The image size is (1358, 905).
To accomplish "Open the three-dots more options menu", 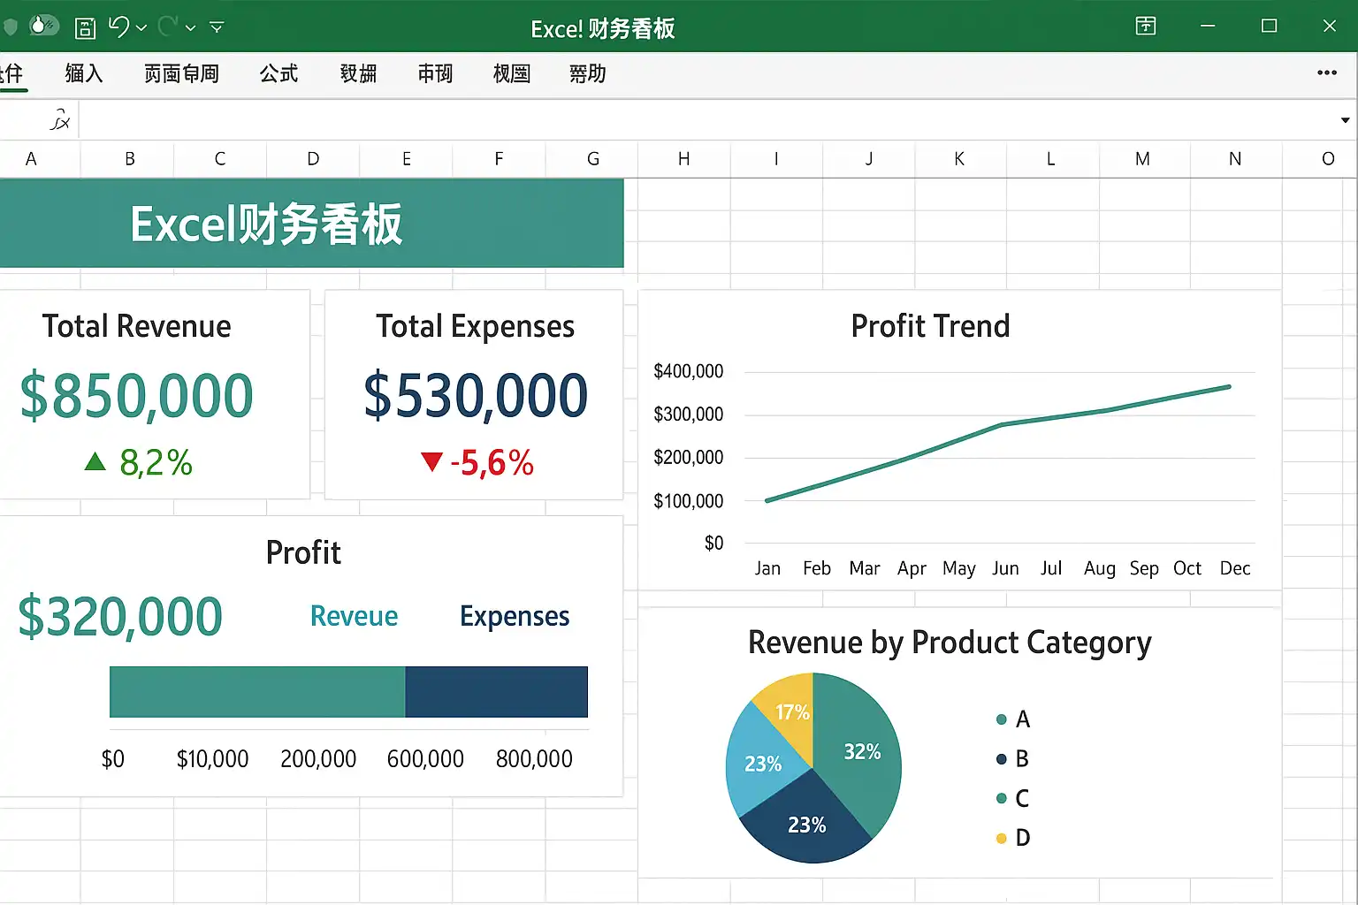I will [1326, 72].
